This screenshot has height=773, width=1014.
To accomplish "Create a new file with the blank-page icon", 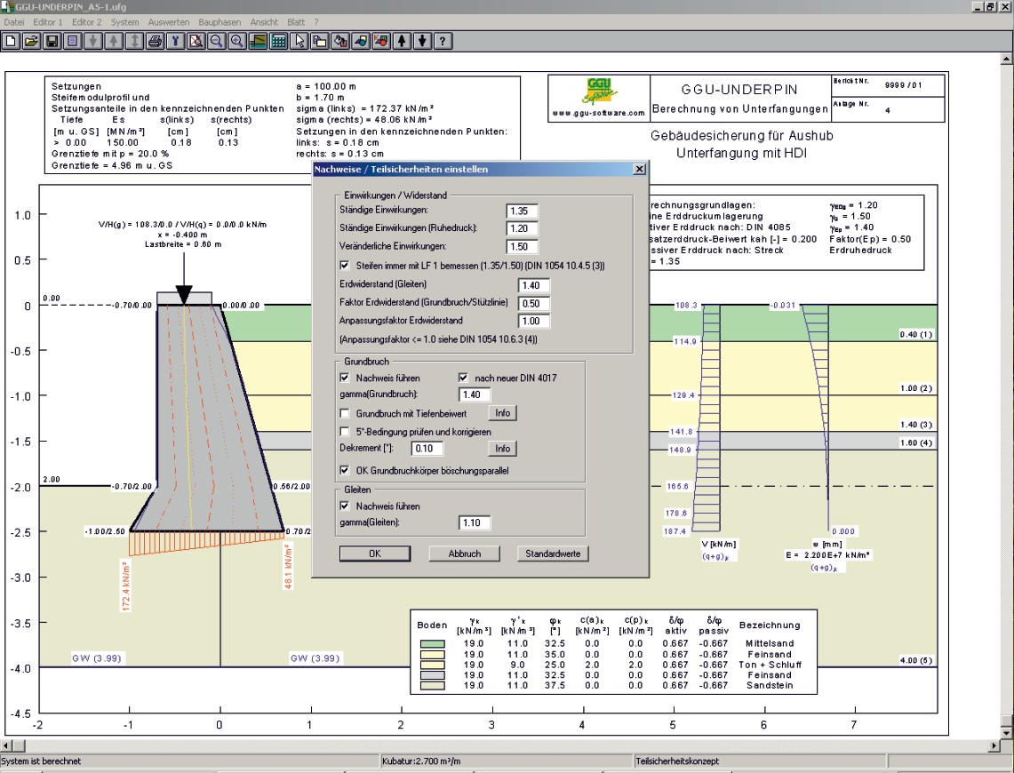I will point(11,42).
